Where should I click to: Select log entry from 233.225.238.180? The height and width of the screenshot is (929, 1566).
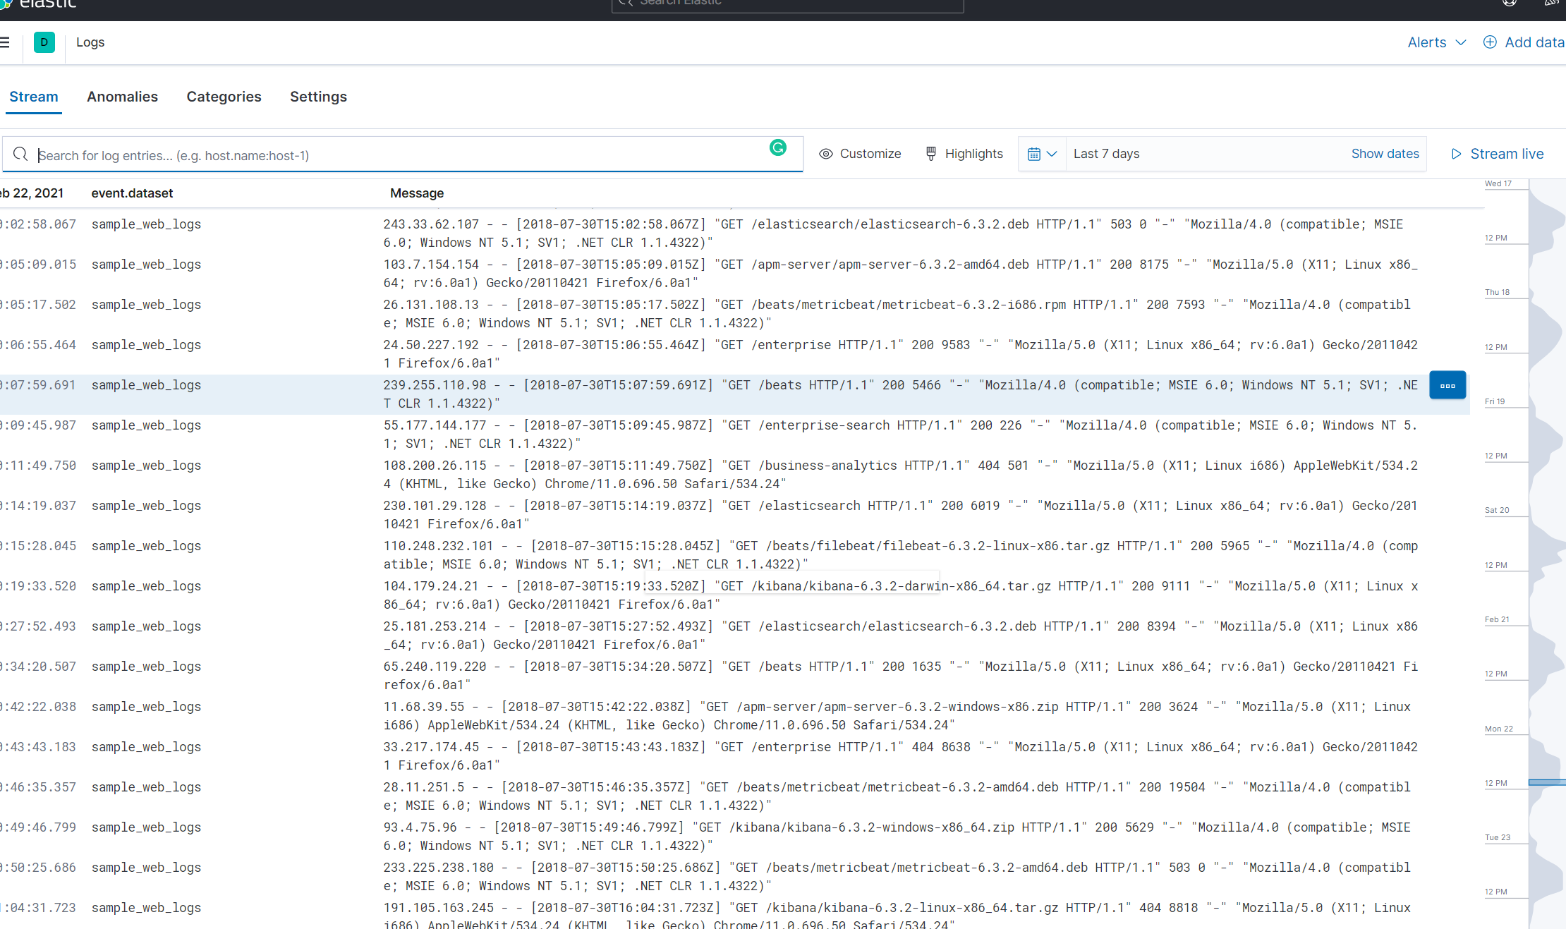[x=735, y=877]
